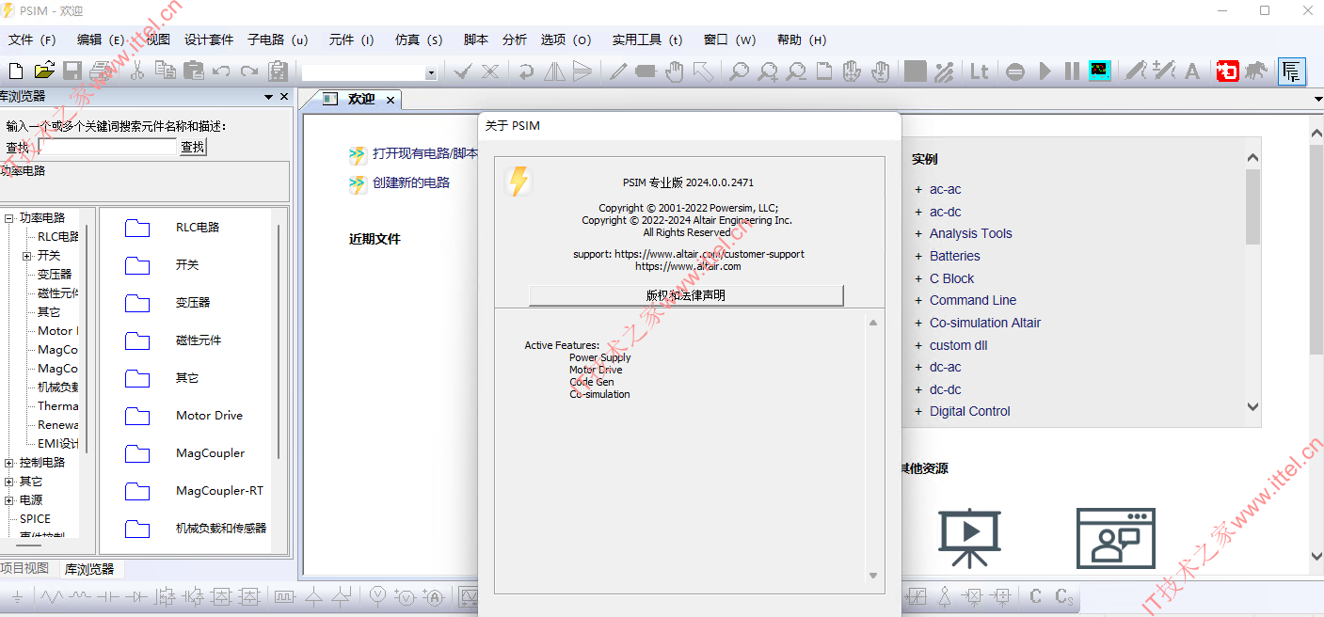Click the rotate element icon

(527, 71)
